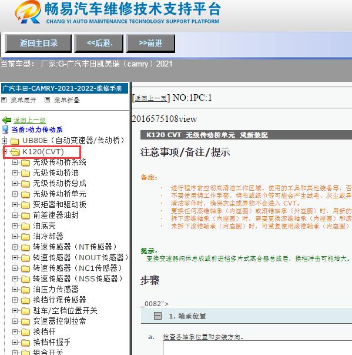The image size is (352, 355).
Task: Expand the UB80E tree node
Action: 4,141
